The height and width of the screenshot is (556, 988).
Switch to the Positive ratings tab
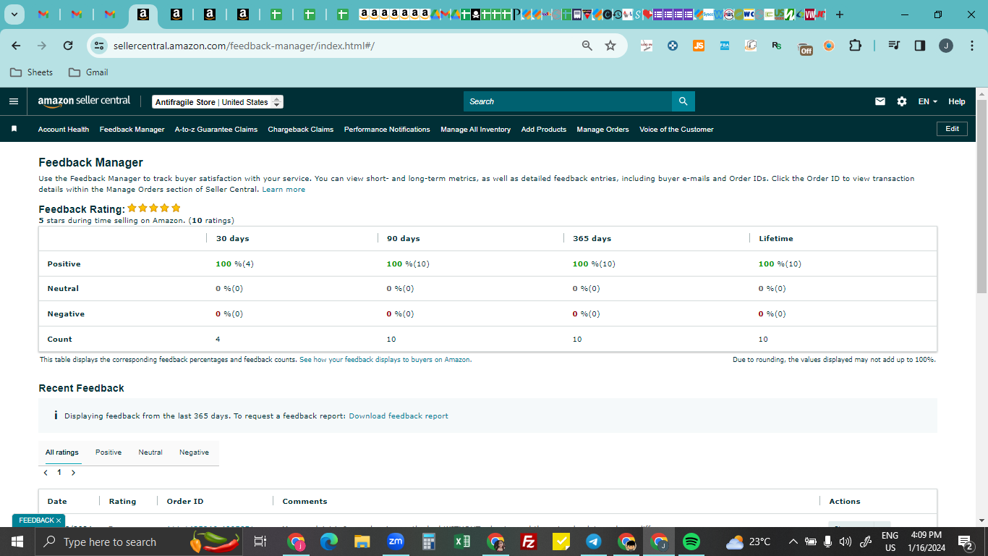(x=108, y=452)
